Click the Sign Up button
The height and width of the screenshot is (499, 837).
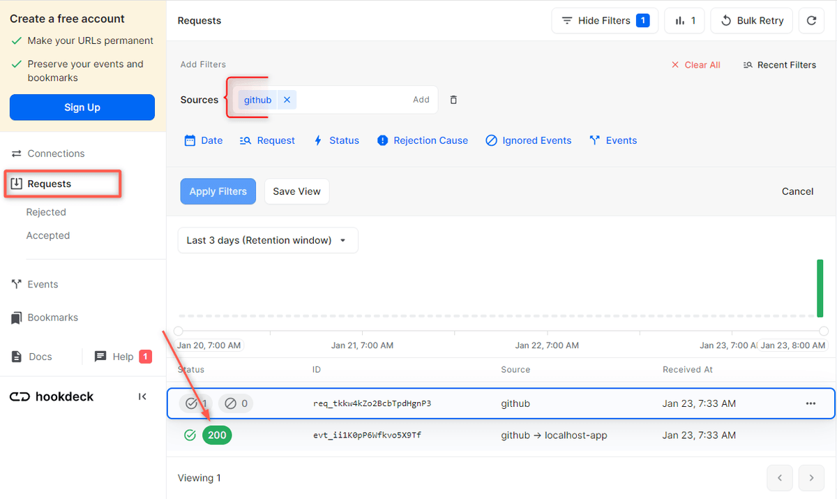82,107
